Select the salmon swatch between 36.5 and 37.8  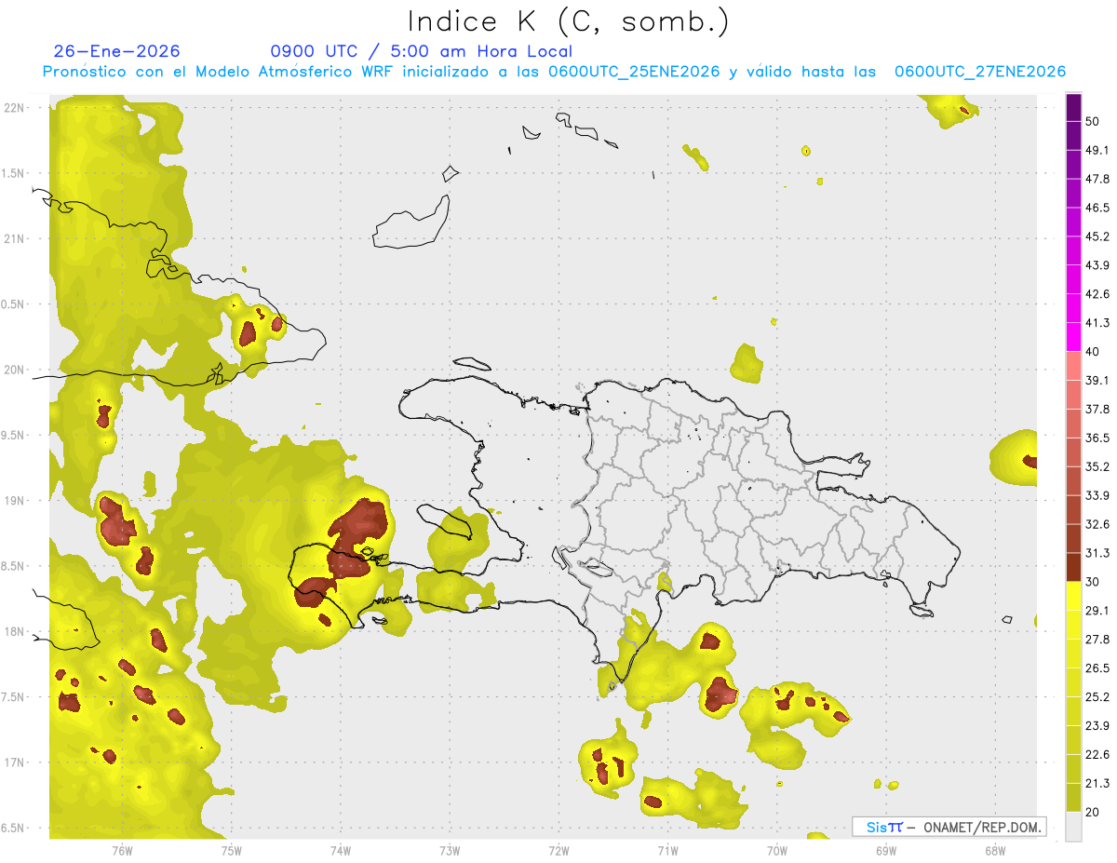tap(1073, 424)
